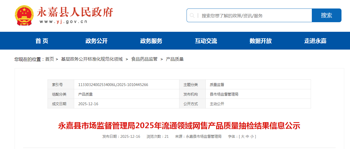The width and height of the screenshot is (350, 149).
Task: Click the 浏览次数：21 view count
Action: click(x=157, y=136)
